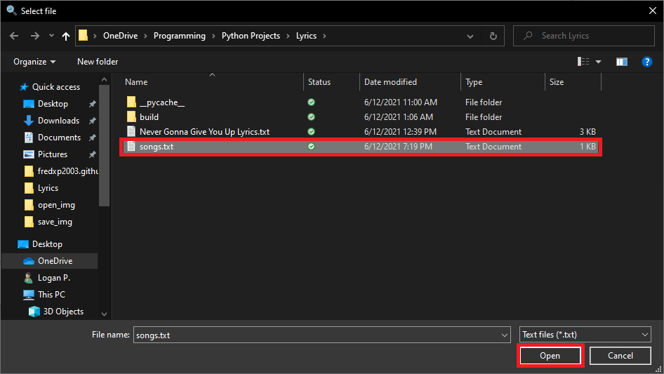664x374 pixels.
Task: Select Never Gonna Give You Up Lyrics.txt
Action: point(204,132)
